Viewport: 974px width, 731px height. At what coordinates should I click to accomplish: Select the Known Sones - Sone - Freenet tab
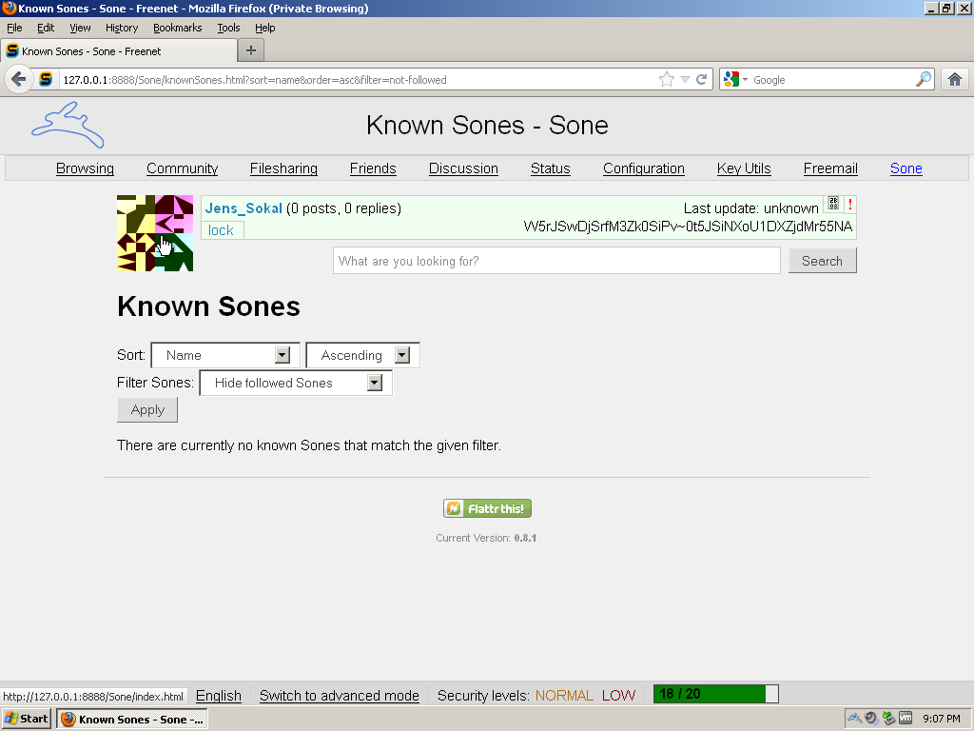coord(119,51)
